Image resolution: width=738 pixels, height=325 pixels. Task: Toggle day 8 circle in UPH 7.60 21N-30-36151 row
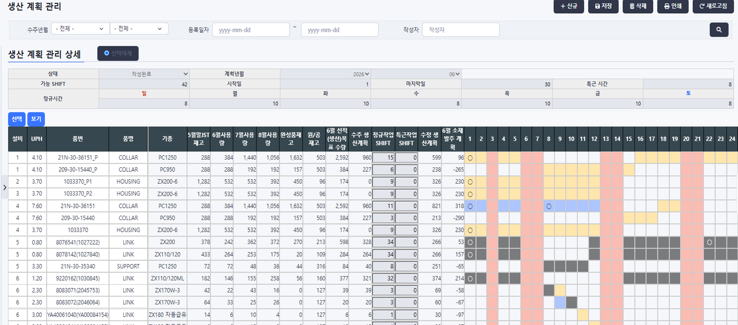(549, 206)
